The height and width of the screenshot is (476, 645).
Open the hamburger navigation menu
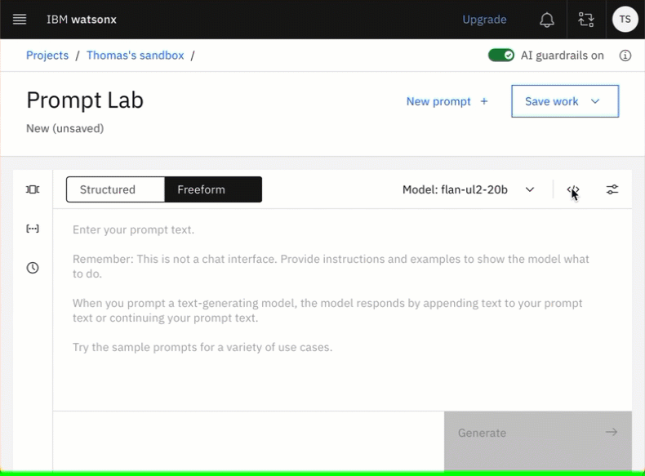pyautogui.click(x=20, y=20)
